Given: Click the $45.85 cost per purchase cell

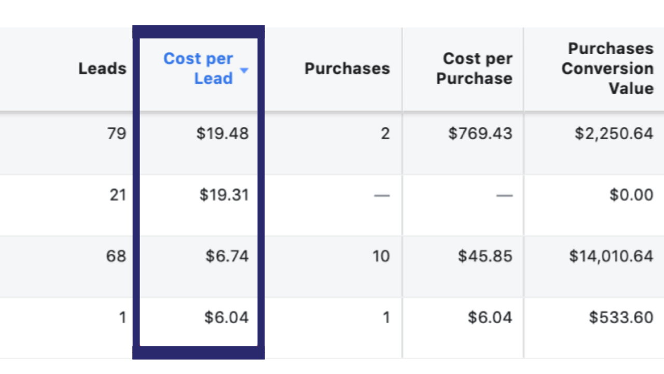Looking at the screenshot, I should click(x=485, y=256).
